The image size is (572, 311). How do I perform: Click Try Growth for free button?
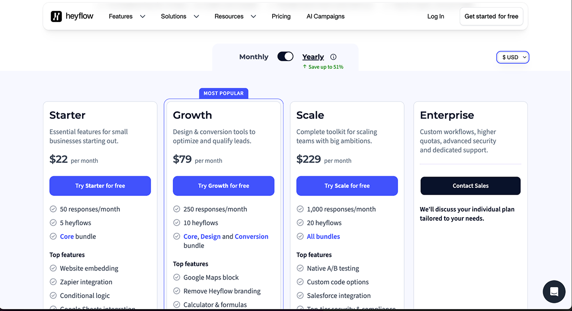point(224,186)
